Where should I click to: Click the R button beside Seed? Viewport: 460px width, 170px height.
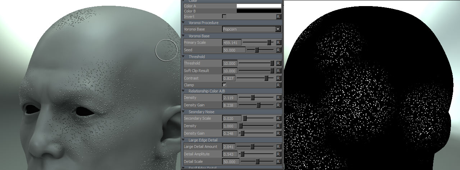click(x=278, y=50)
